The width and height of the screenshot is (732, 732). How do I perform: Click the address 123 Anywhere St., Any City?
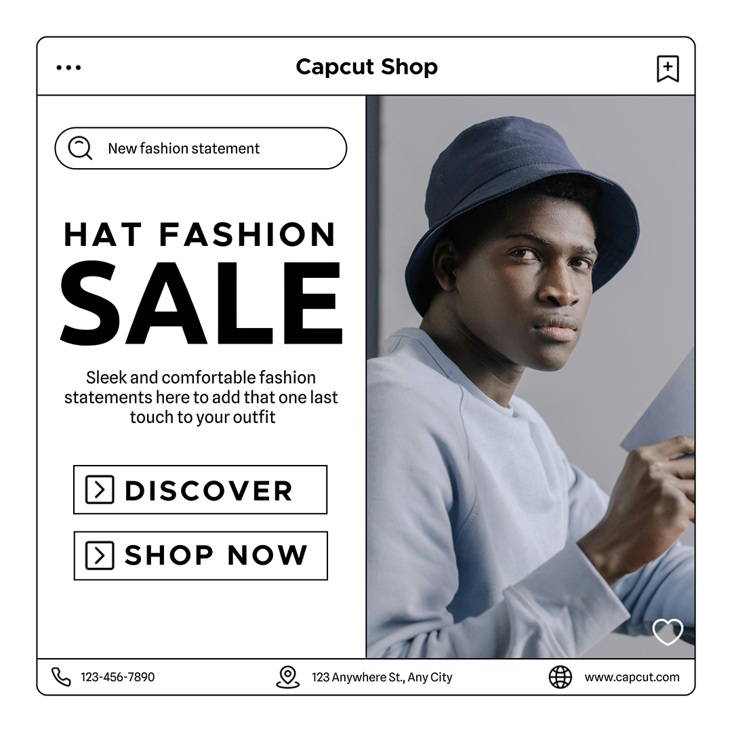click(382, 677)
